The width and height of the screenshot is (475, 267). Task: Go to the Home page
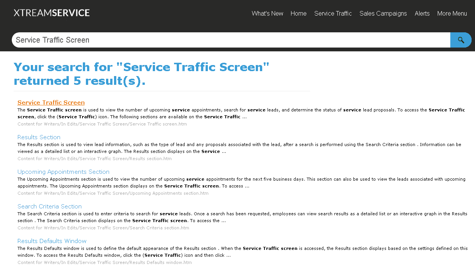coord(298,13)
